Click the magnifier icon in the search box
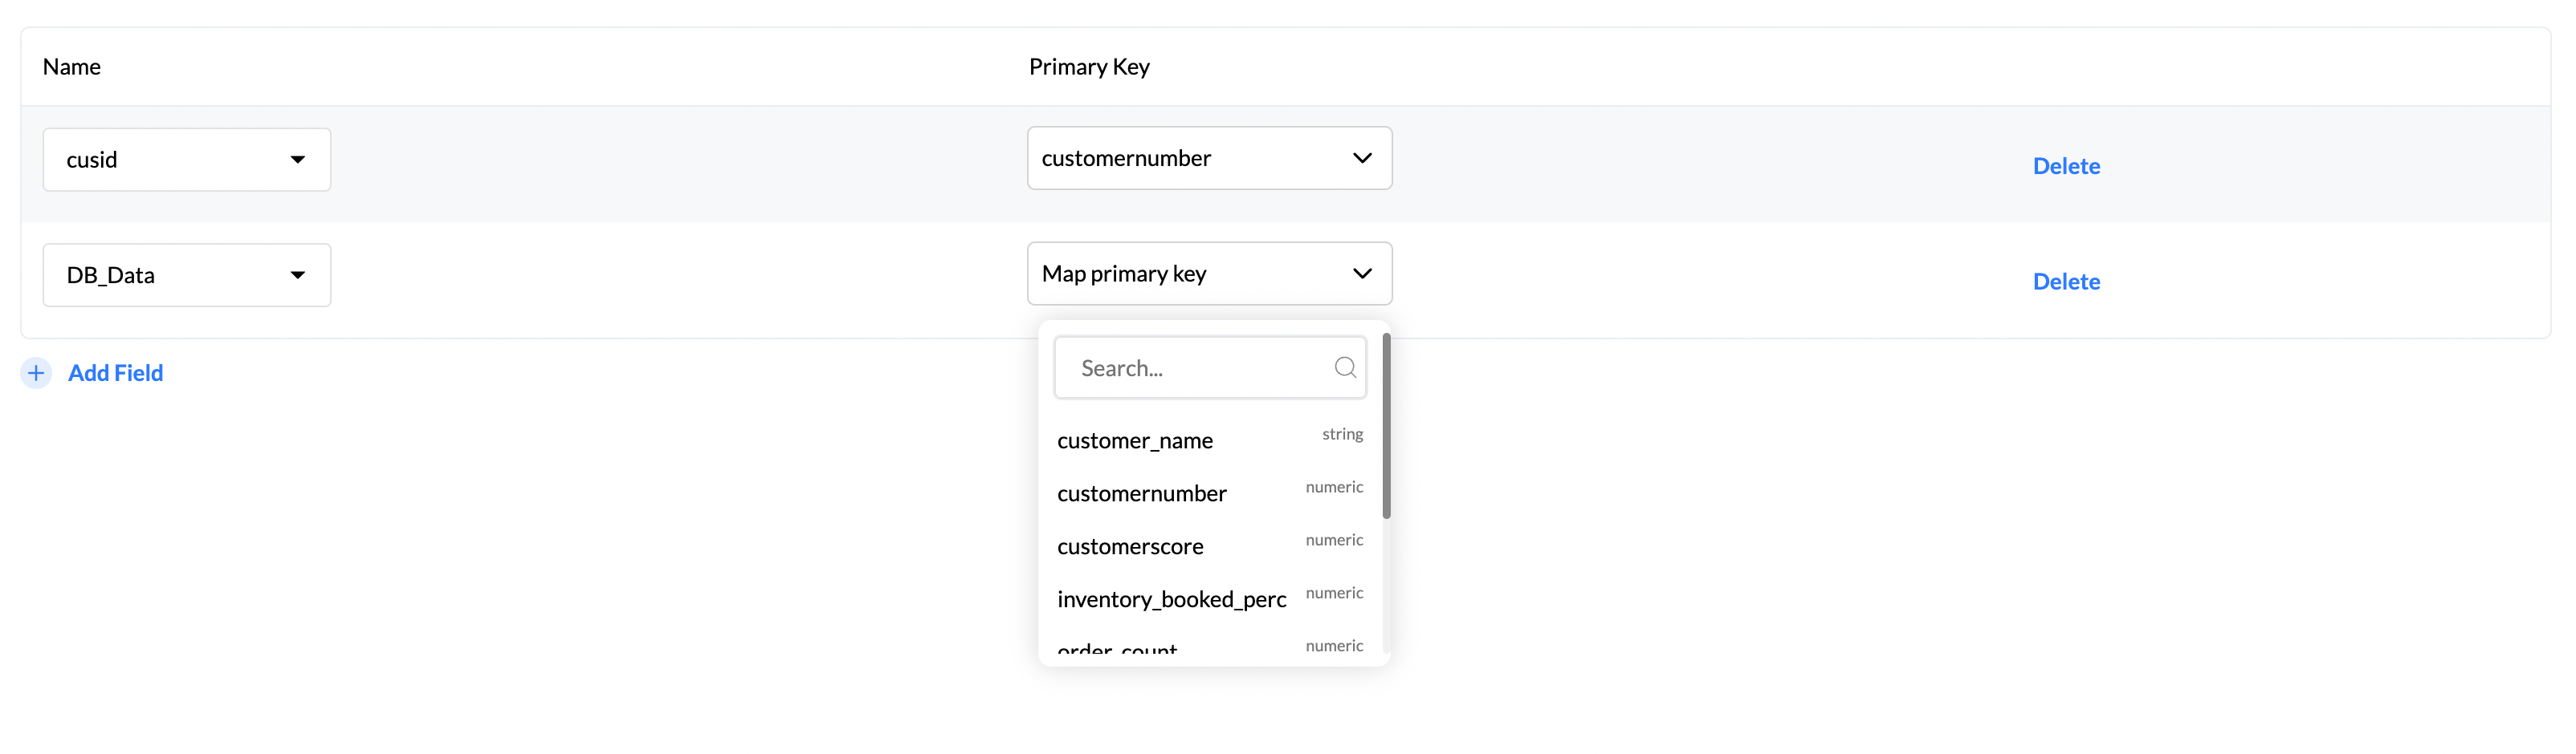Image resolution: width=2576 pixels, height=754 pixels. [1344, 367]
